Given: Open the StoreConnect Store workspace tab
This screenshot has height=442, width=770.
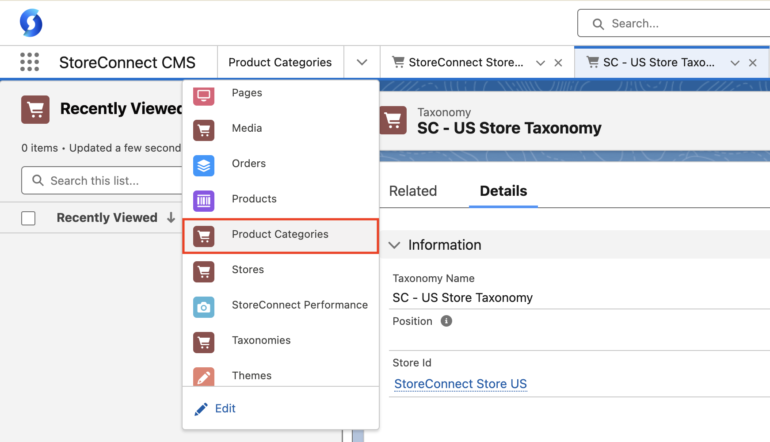Looking at the screenshot, I should 466,62.
